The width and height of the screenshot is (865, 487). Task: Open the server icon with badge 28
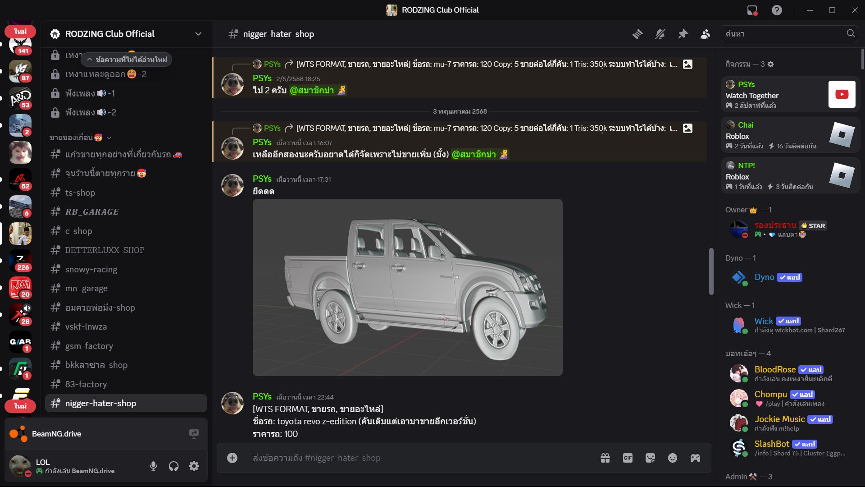20,315
